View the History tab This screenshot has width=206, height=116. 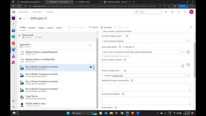(x=59, y=28)
